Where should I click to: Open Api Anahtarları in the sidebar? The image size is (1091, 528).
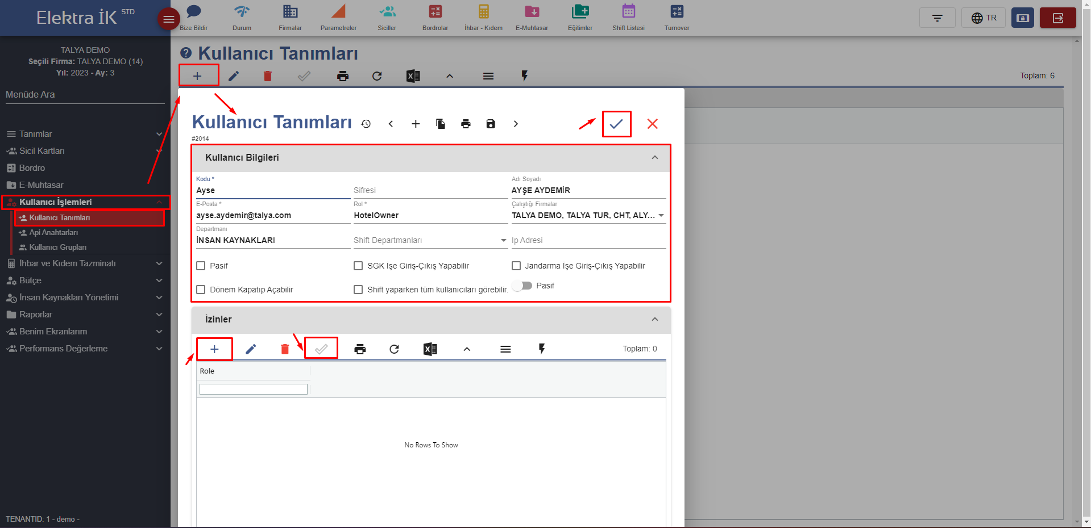(53, 232)
